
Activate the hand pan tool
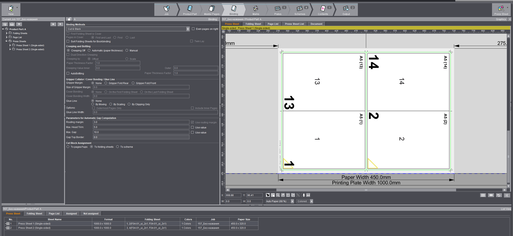point(283,195)
